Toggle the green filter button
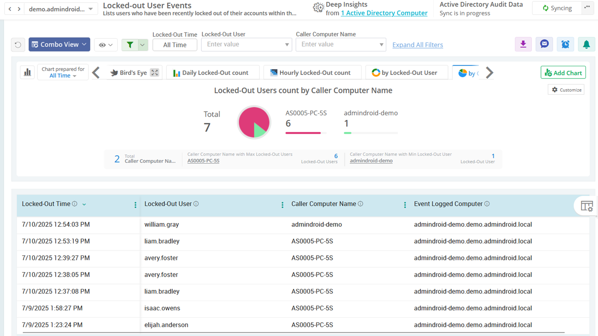 pos(130,45)
